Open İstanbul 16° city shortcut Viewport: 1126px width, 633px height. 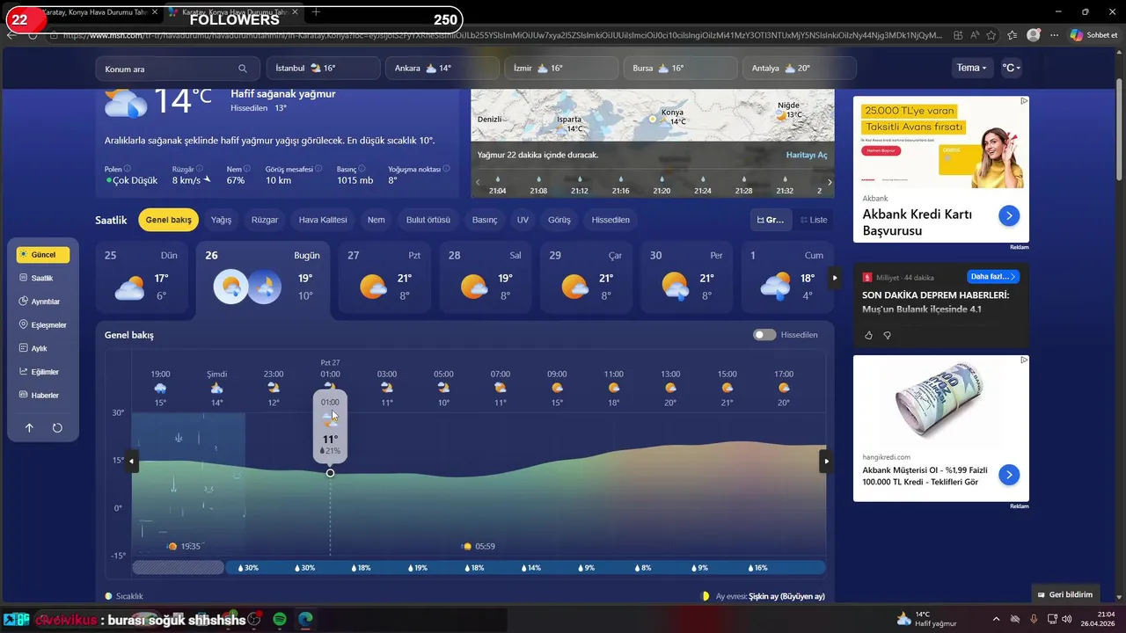point(323,68)
